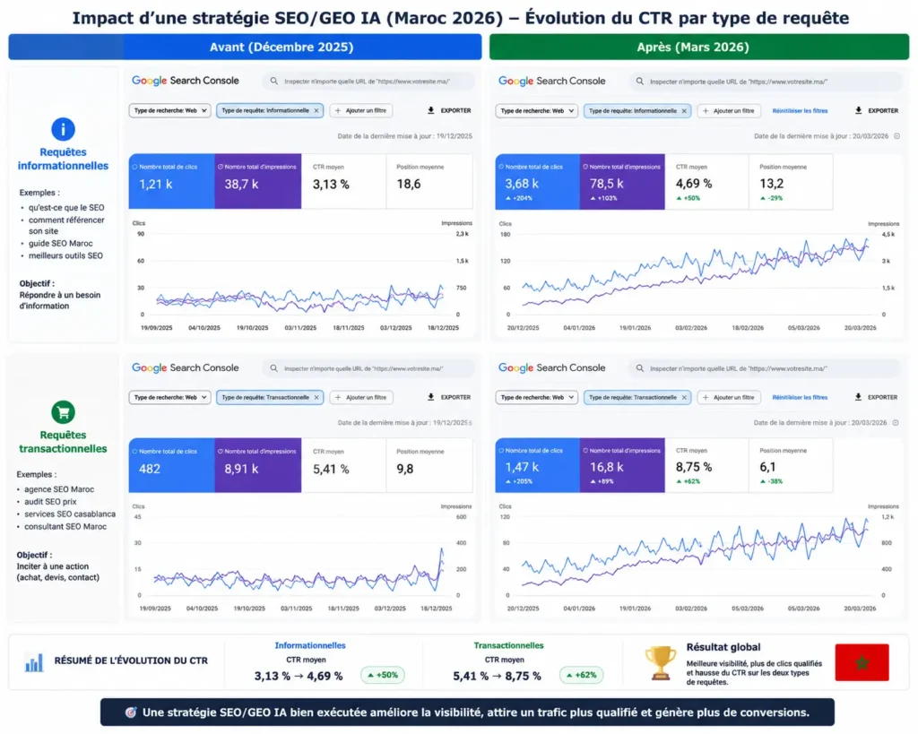Image resolution: width=918 pixels, height=734 pixels.
Task: Click the info icon beside the 20/03/2026 date, informational panel
Action: (896, 136)
